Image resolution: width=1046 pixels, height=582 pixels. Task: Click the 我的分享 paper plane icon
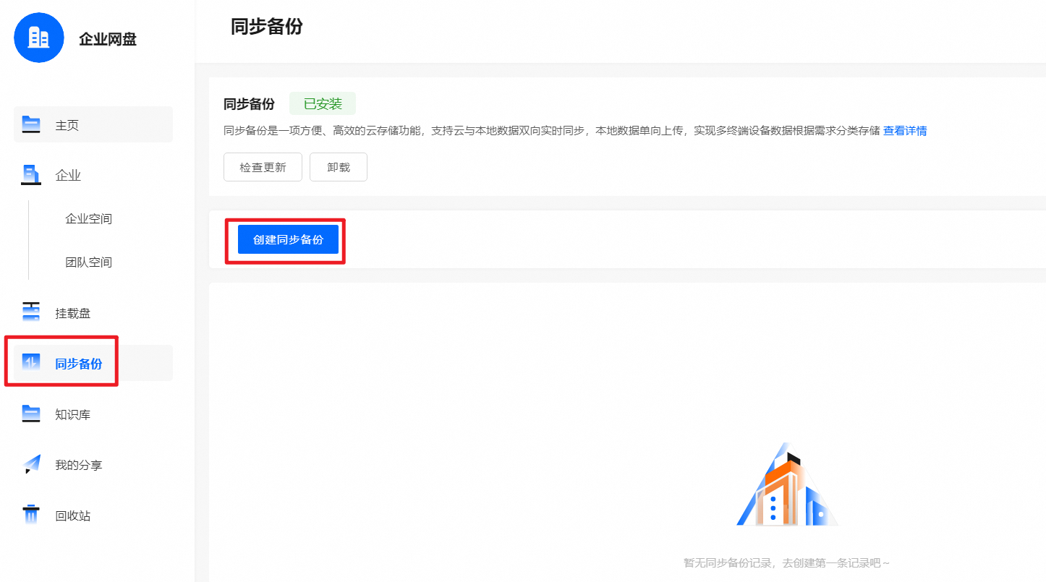click(31, 464)
